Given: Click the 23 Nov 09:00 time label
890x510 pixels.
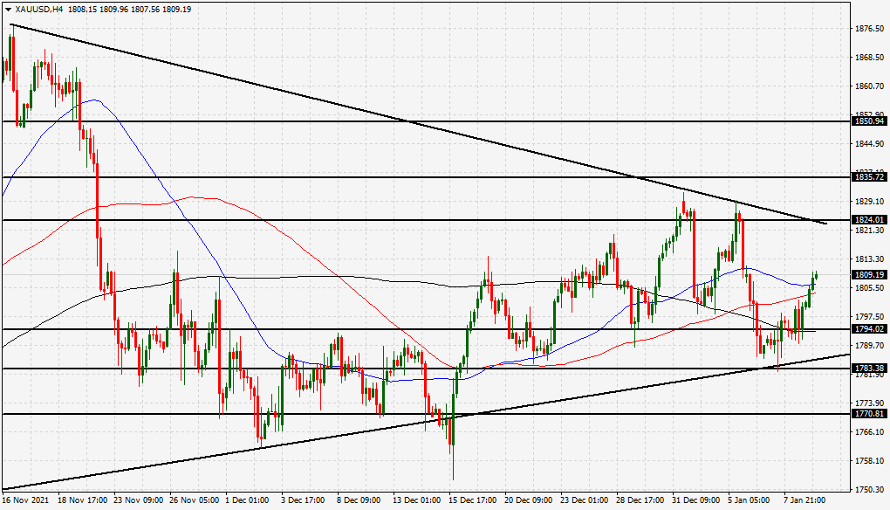Looking at the screenshot, I should pos(139,500).
